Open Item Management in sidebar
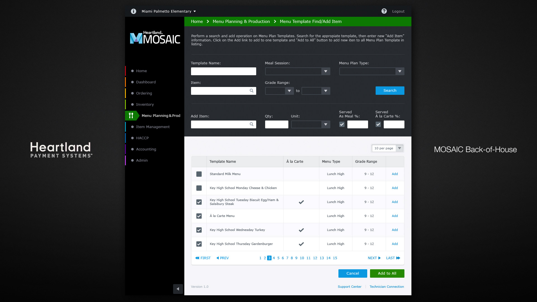The width and height of the screenshot is (537, 302). pos(153,127)
